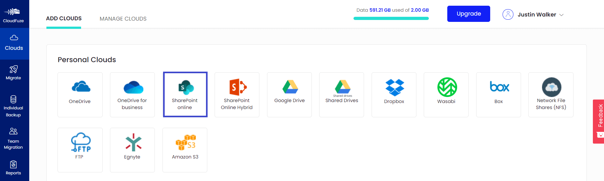The image size is (604, 181).
Task: Open the Clouds sidebar section
Action: 14,43
